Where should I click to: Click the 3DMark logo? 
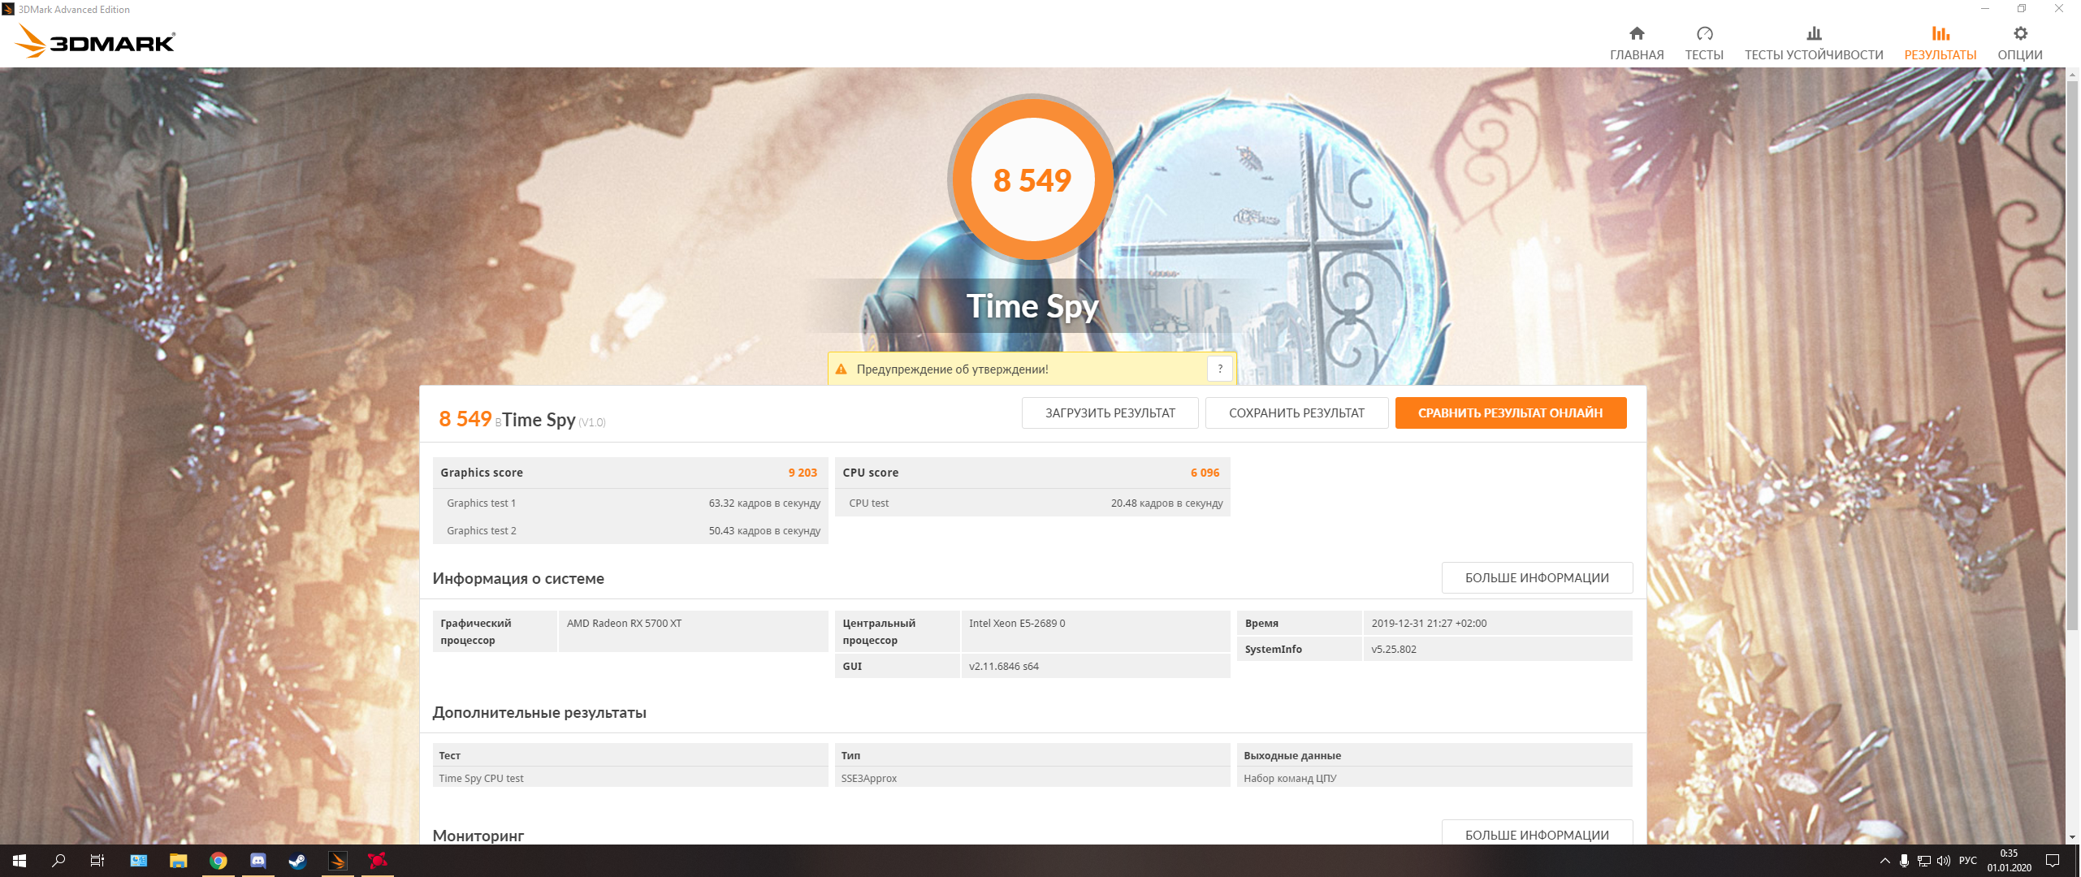(96, 41)
